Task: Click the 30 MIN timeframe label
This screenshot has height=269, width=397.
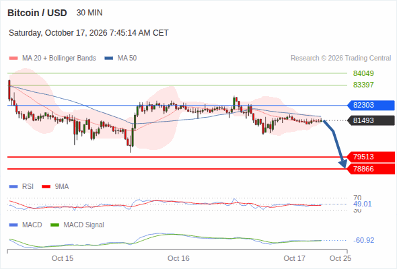Action: click(x=89, y=13)
